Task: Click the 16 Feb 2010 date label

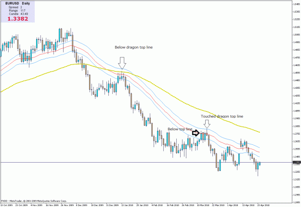Action: pyautogui.click(x=173, y=205)
